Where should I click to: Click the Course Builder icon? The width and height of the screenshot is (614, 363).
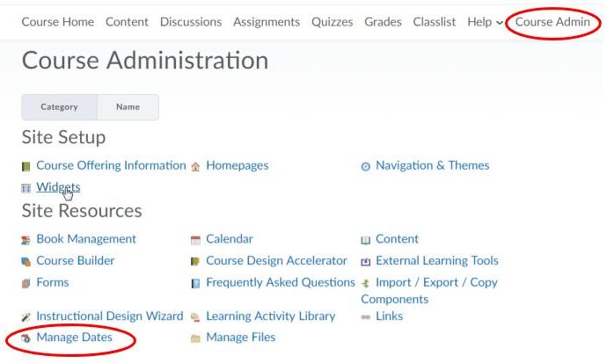tap(26, 262)
